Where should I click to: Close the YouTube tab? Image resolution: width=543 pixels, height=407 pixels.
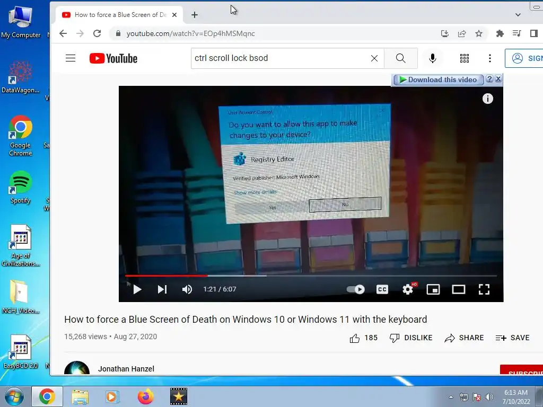[x=174, y=15]
